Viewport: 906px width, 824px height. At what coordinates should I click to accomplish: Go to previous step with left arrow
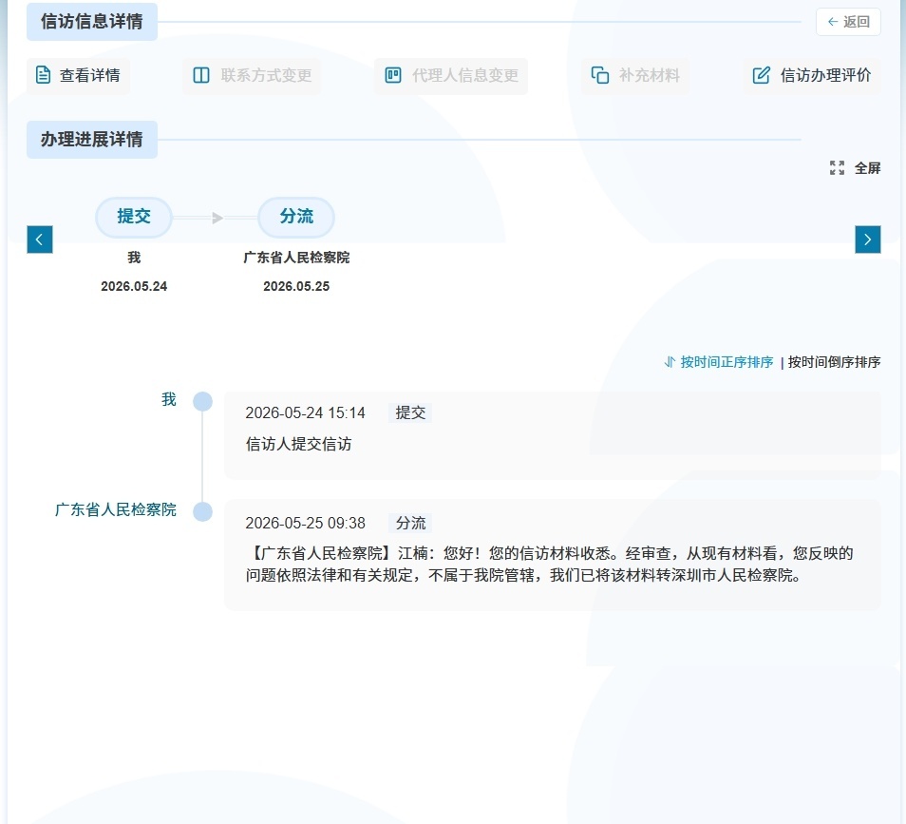coord(40,240)
